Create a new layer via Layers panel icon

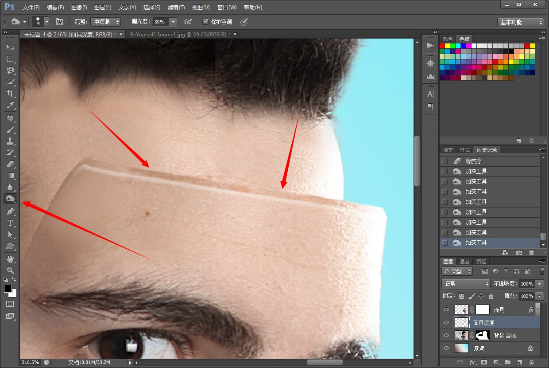(519, 362)
